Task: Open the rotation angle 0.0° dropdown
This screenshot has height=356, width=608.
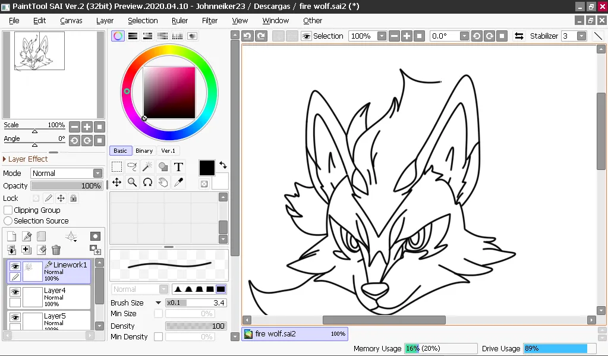Action: coord(464,36)
